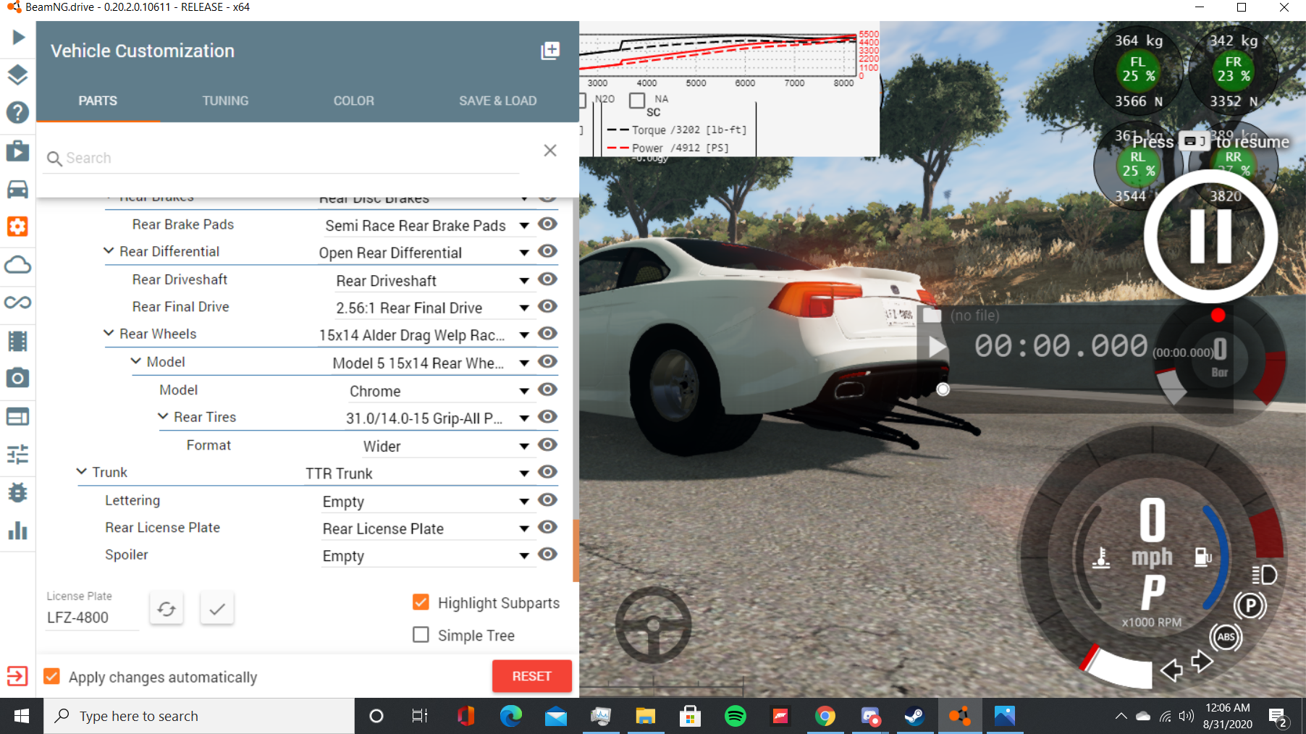Select the Rear License Plate row label
The height and width of the screenshot is (734, 1306).
point(162,528)
